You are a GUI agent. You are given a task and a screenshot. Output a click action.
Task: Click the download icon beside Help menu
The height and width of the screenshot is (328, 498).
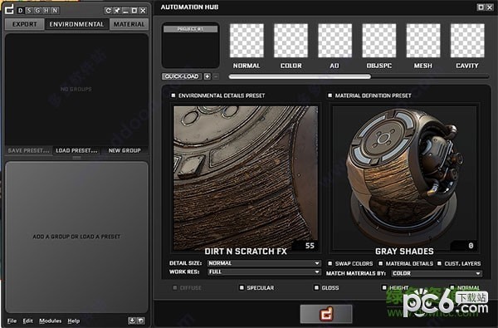(131, 321)
